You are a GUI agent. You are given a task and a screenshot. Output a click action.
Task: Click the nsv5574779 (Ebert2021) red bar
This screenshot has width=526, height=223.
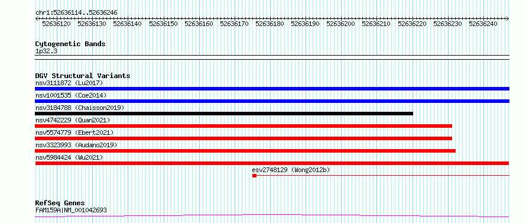coord(243,138)
